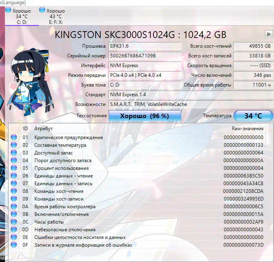Click status icon of attribute 0E row

point(14,237)
